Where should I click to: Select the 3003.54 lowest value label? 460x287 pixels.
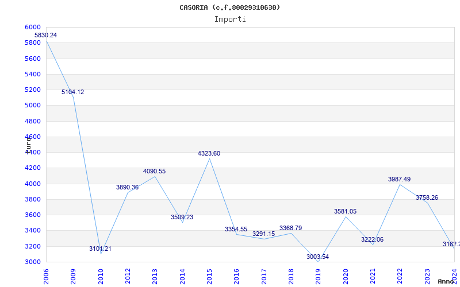pyautogui.click(x=318, y=257)
